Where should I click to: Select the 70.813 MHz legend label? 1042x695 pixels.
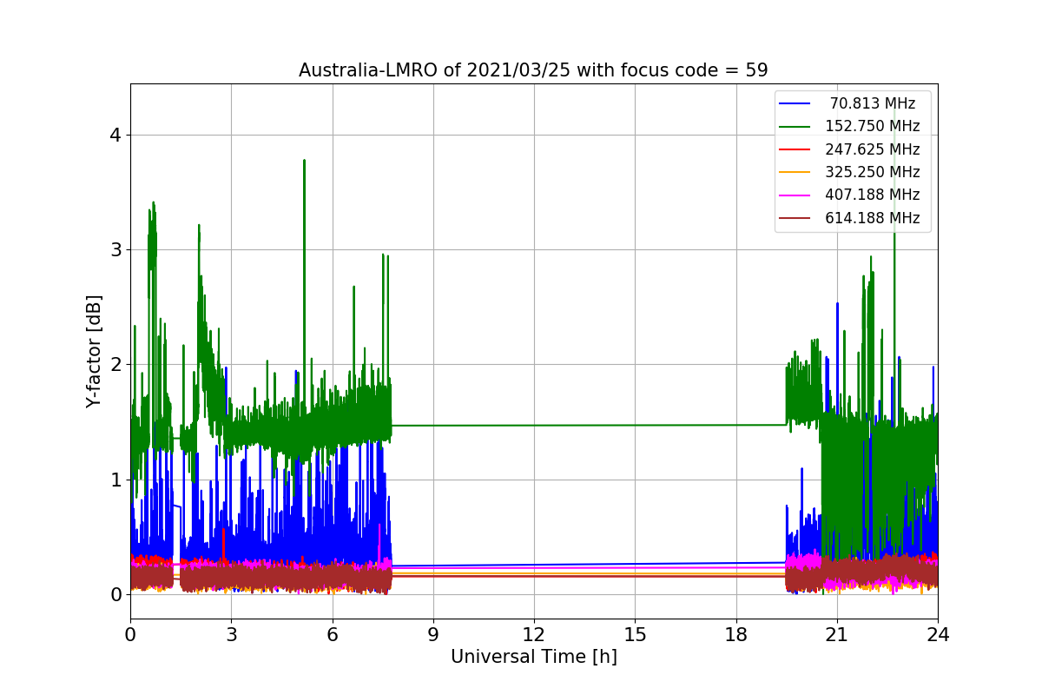click(x=873, y=103)
